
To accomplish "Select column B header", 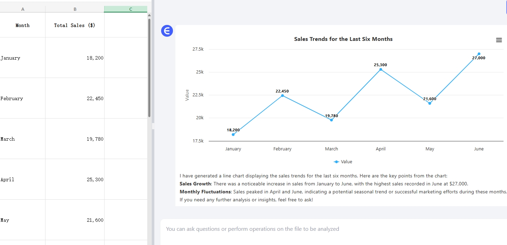I will click(x=75, y=9).
